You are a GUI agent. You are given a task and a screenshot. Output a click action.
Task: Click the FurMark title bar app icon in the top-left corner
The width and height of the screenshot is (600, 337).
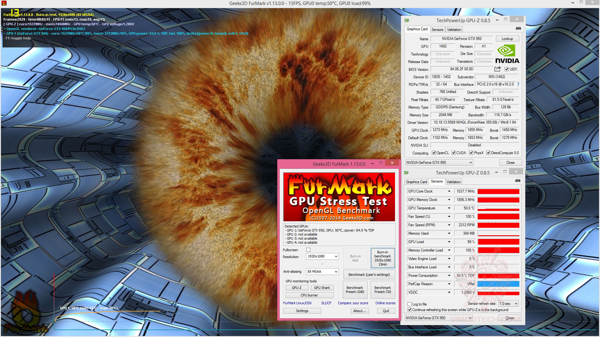[x=4, y=3]
